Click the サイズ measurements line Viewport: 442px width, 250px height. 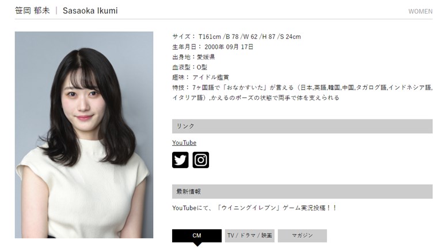coord(237,37)
